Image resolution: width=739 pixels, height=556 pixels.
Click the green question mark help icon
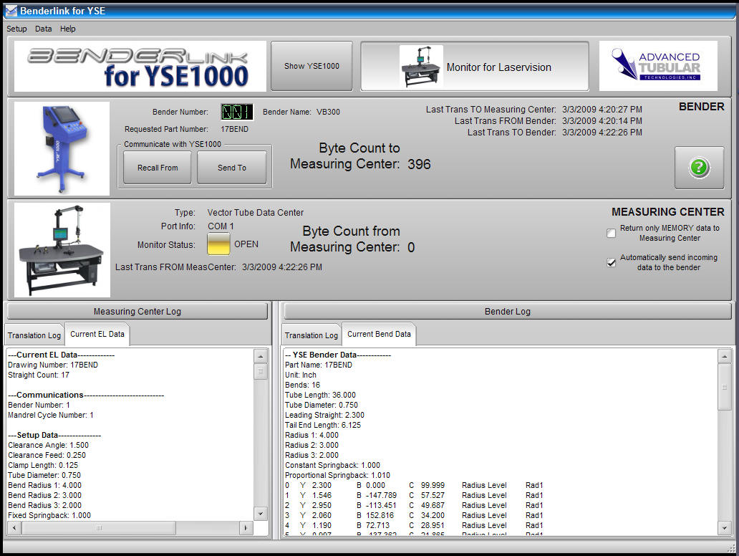(699, 168)
